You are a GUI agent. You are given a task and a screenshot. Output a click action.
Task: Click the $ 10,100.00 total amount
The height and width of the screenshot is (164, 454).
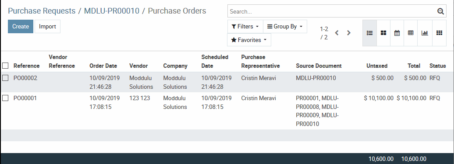411,98
